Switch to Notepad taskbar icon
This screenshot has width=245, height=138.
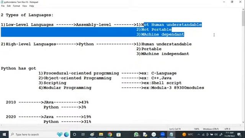[171, 135]
